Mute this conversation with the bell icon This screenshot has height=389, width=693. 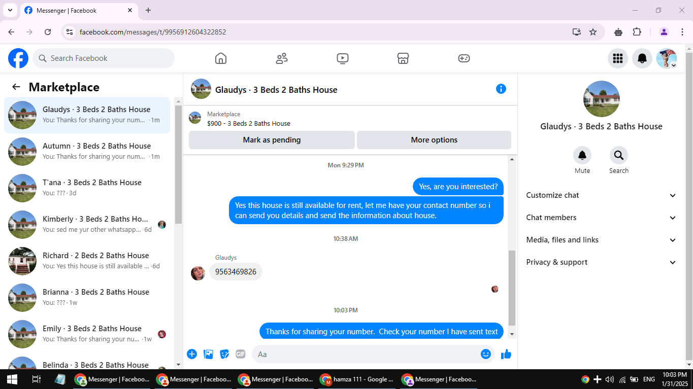pyautogui.click(x=582, y=155)
